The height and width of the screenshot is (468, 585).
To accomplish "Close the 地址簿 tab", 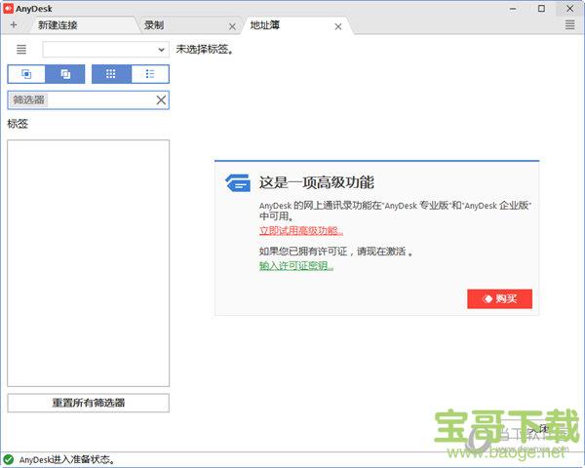I will tap(338, 26).
